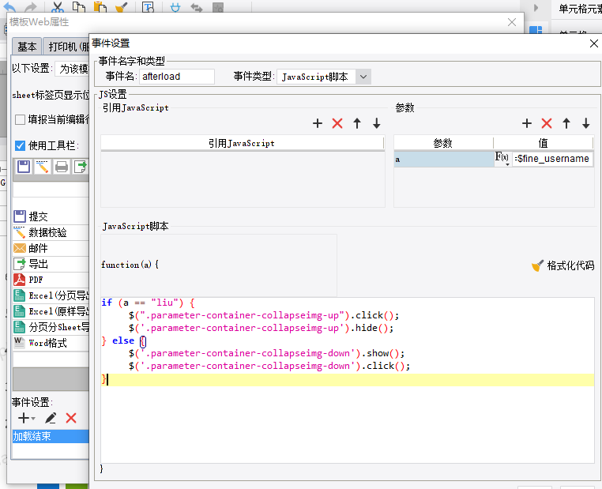Image resolution: width=602 pixels, height=489 pixels.
Task: Toggle 填报当前编辑 checkbox
Action: click(20, 120)
